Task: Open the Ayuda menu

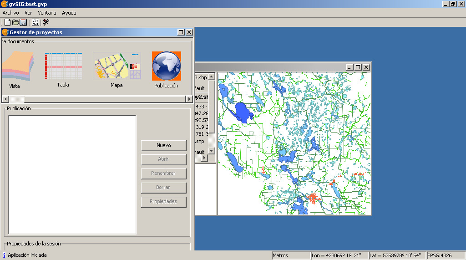Action: pos(69,13)
